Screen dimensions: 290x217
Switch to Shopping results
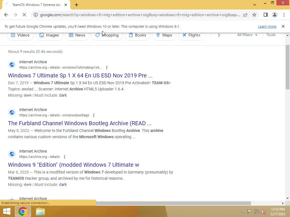point(107,35)
